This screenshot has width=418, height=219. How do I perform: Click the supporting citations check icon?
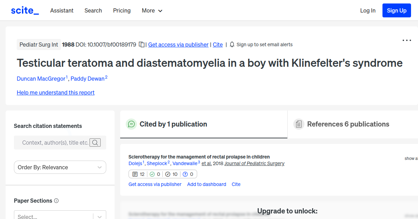(152, 174)
